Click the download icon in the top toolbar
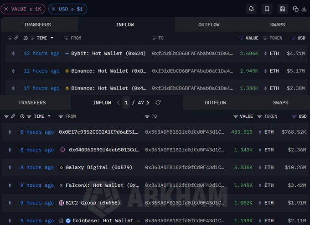The height and width of the screenshot is (225, 310). pos(304,9)
